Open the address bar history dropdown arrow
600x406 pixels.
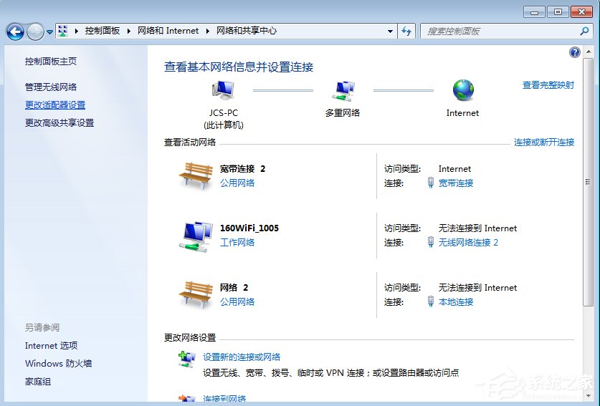[x=390, y=31]
